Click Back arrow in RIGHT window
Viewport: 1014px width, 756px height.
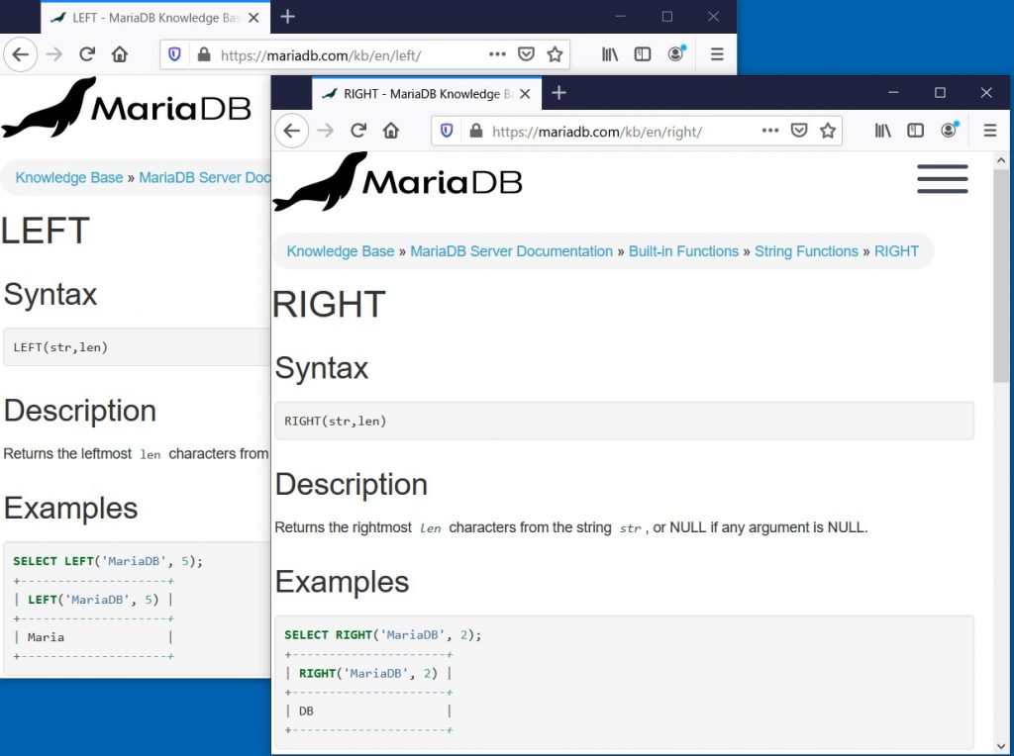pos(292,132)
